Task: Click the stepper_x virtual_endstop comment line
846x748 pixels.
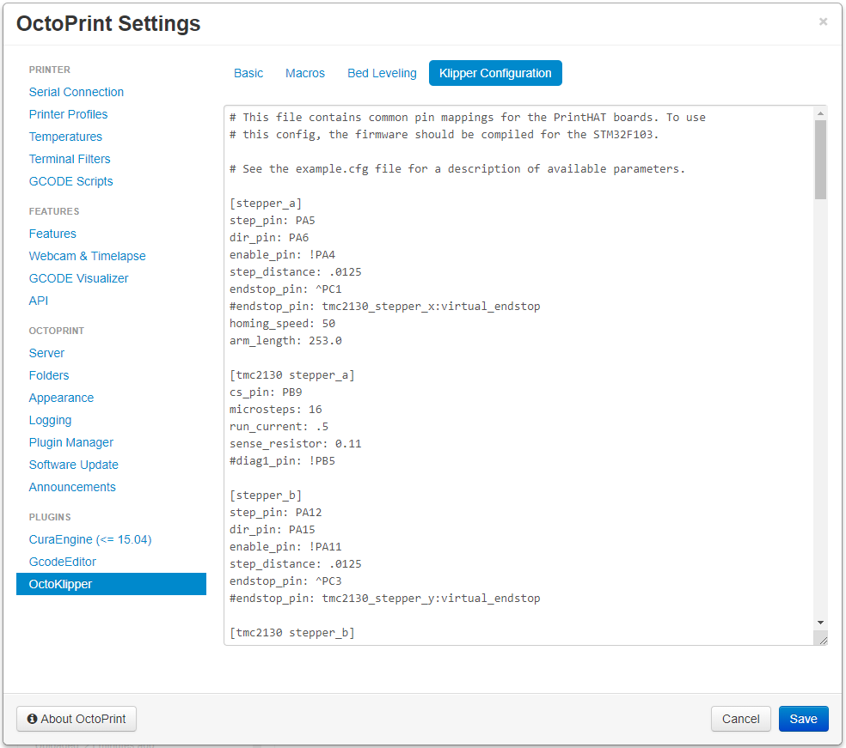Action: click(384, 307)
